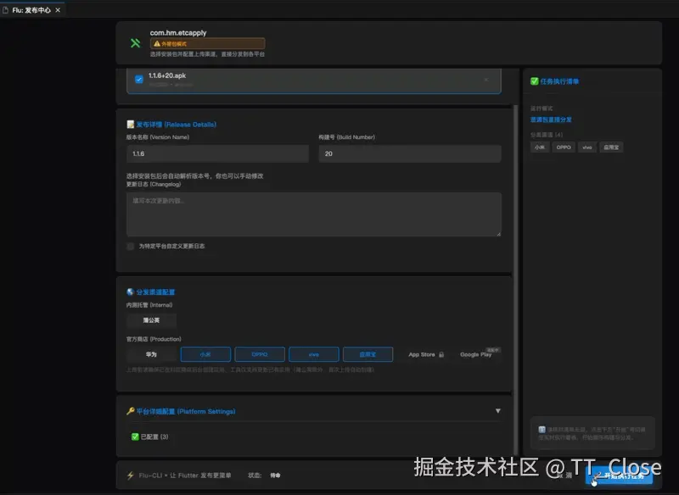This screenshot has width=679, height=495.
Task: Click the Flu-CLI 让 Flutter 发布更简单 text
Action: click(185, 476)
